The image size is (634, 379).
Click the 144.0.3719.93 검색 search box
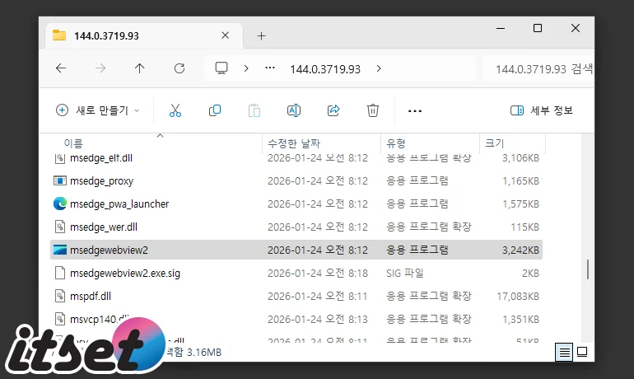click(538, 69)
